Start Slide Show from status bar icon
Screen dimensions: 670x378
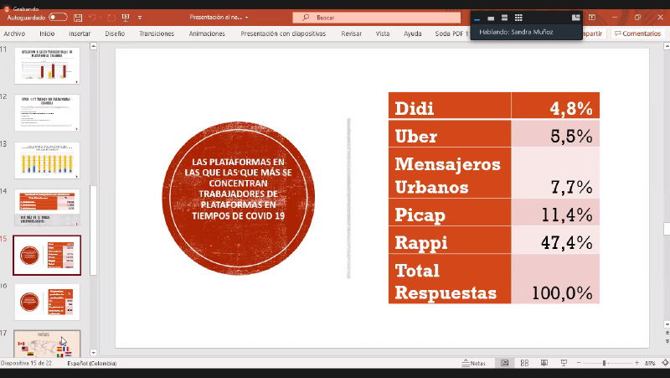tap(564, 363)
